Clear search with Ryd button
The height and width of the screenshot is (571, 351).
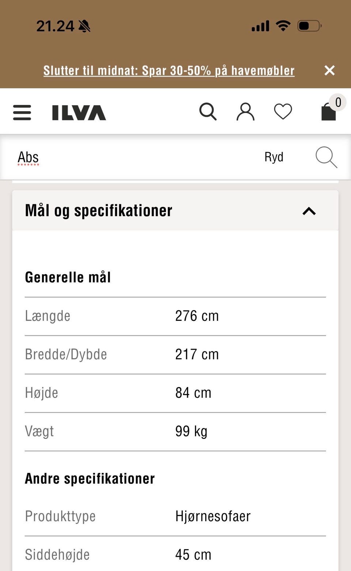click(274, 157)
